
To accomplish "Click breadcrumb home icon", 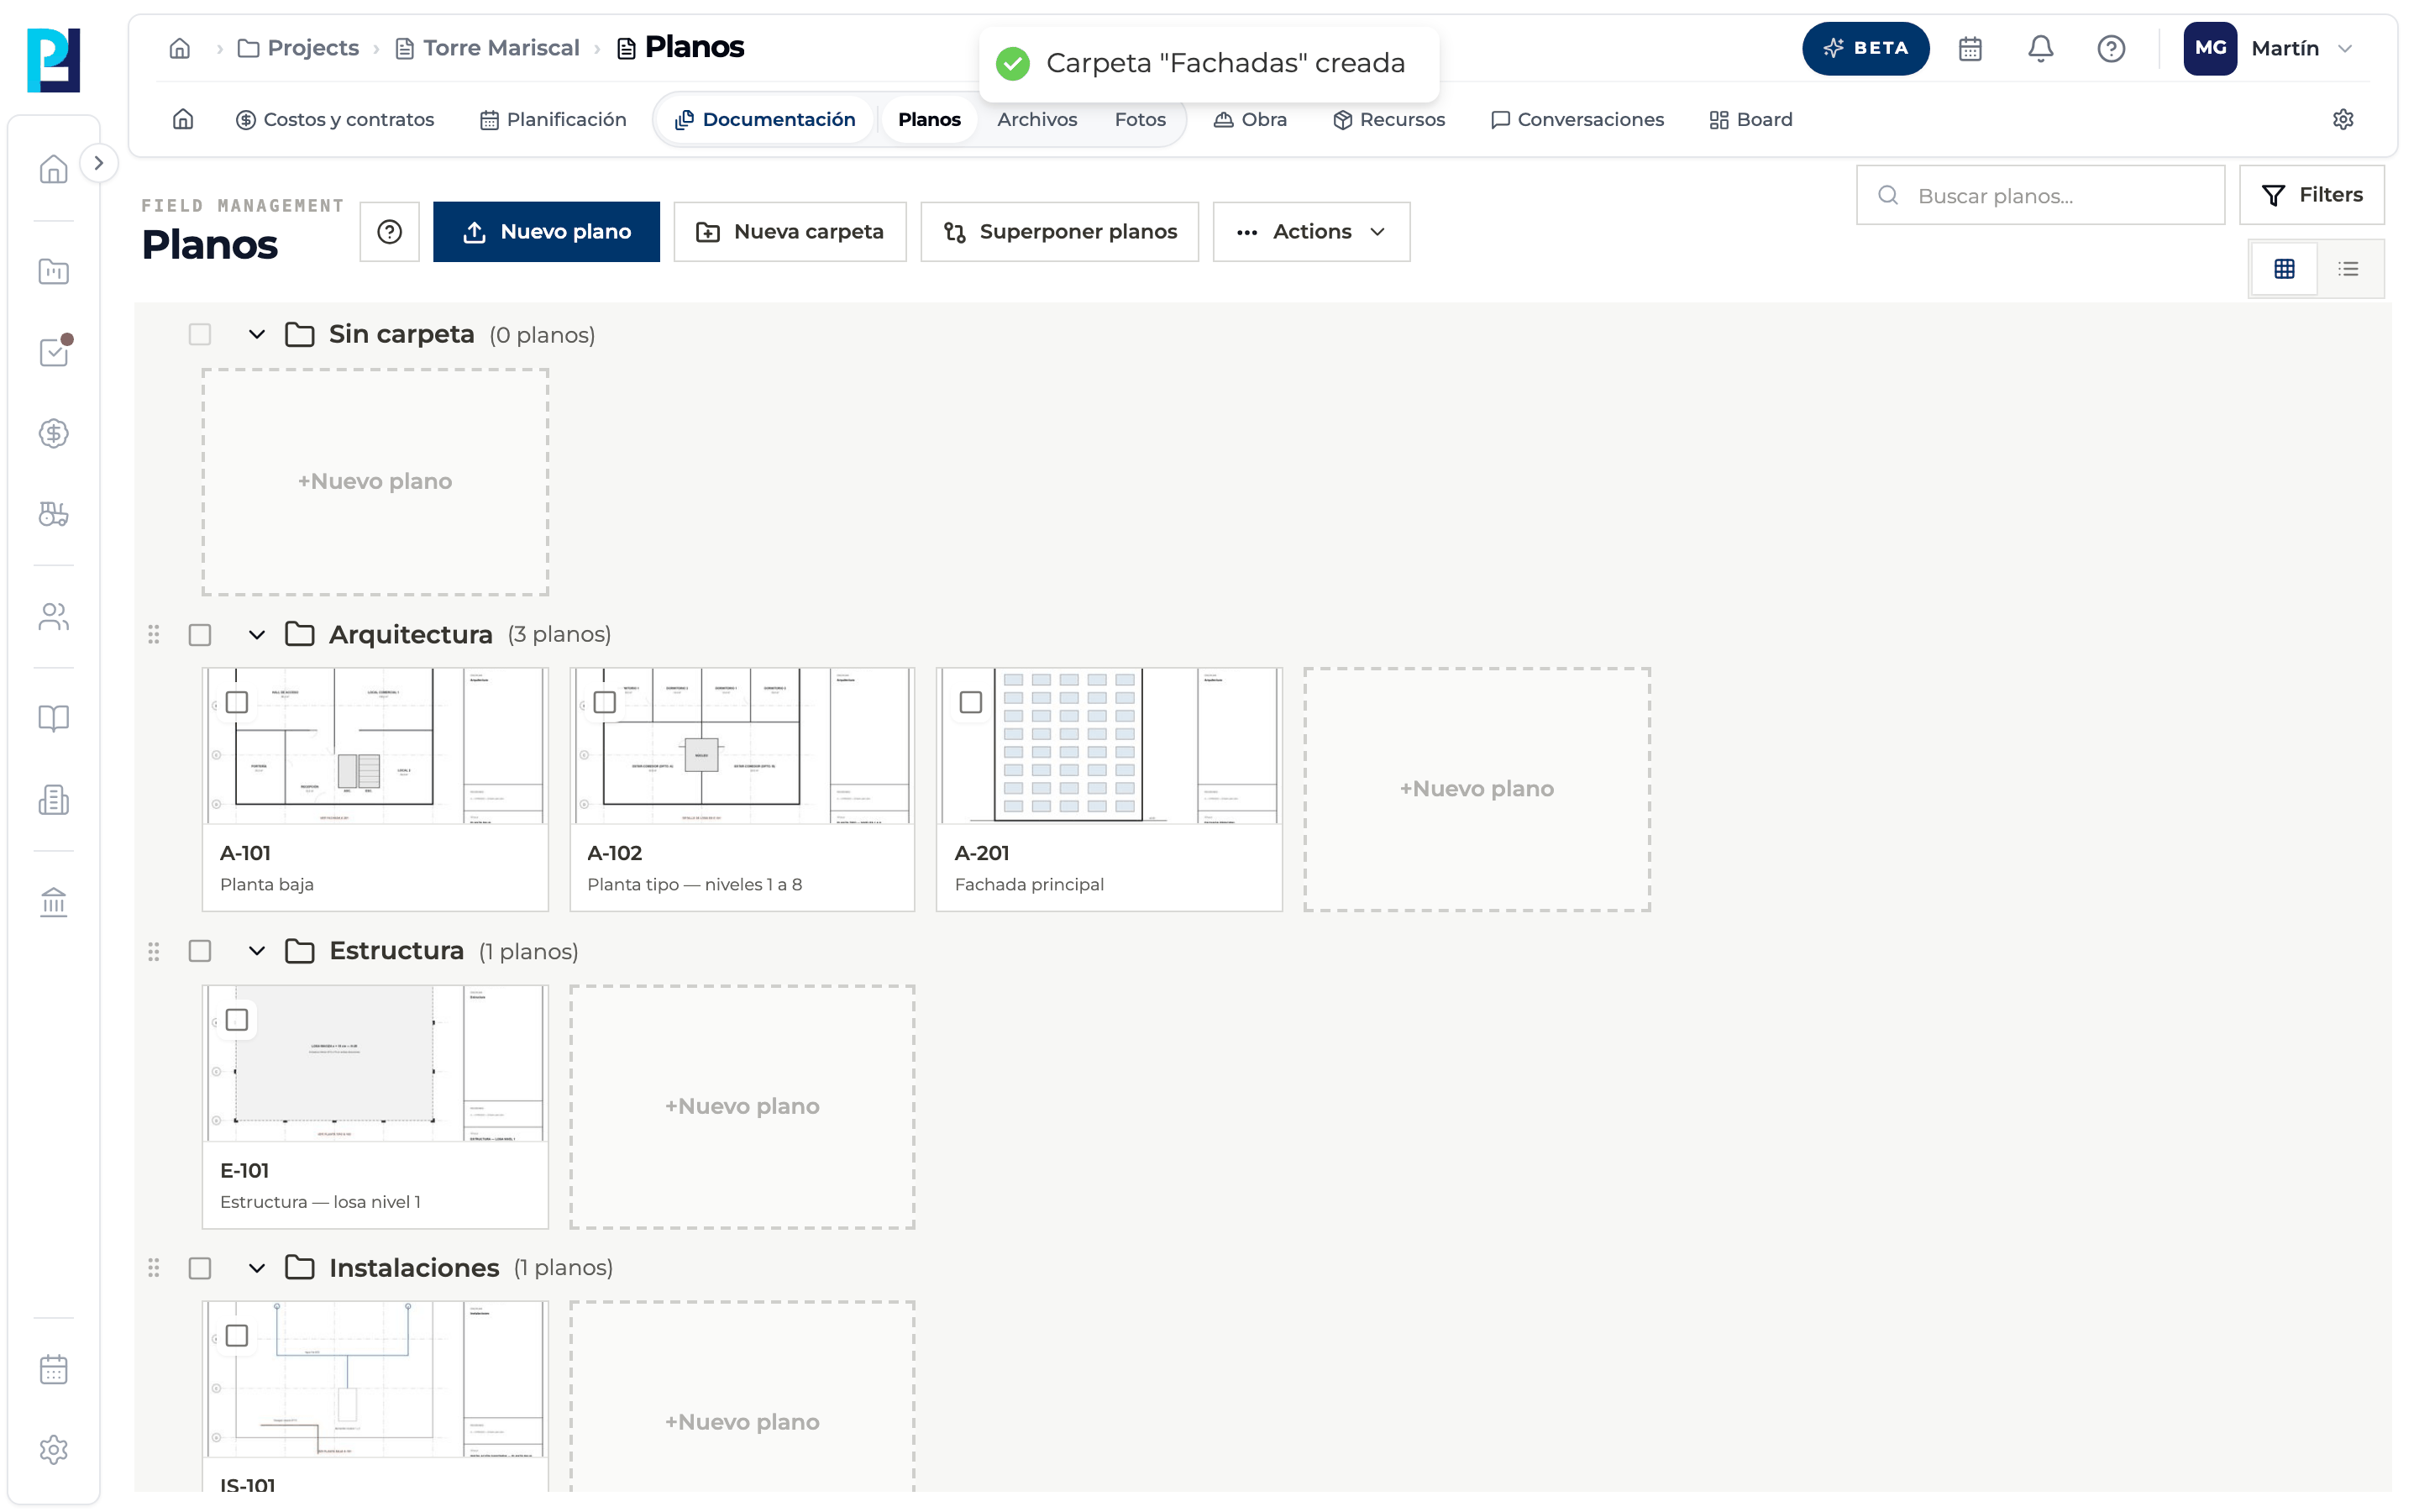I will pos(180,48).
